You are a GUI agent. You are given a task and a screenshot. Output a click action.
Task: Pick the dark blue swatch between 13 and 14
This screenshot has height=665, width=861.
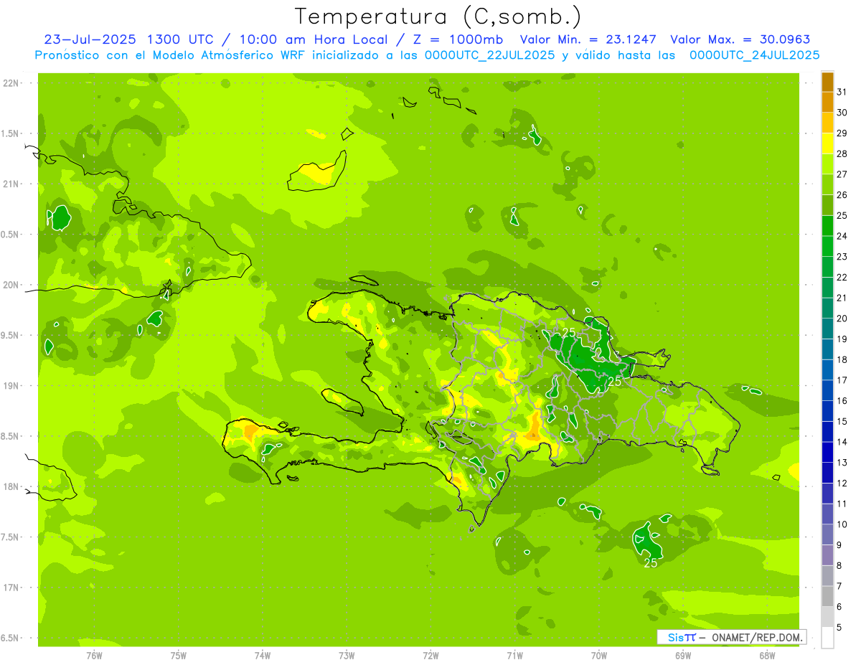(x=828, y=453)
